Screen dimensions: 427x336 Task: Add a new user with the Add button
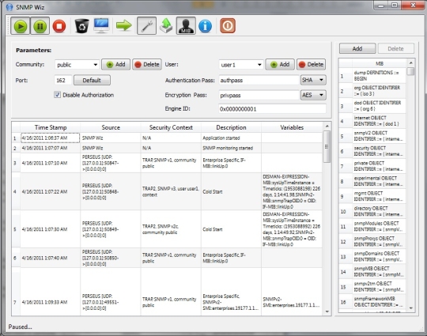(280, 65)
